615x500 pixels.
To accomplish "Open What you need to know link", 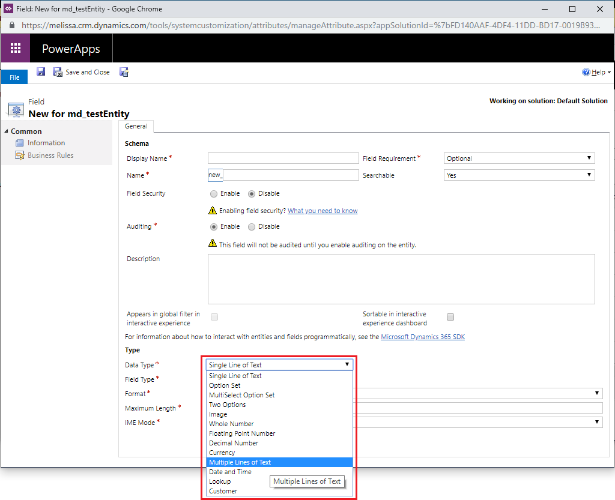I will 323,211.
